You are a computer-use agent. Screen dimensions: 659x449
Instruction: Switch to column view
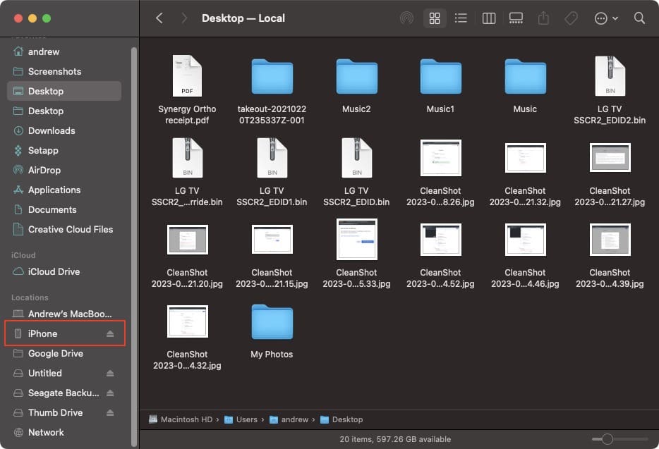click(x=489, y=18)
